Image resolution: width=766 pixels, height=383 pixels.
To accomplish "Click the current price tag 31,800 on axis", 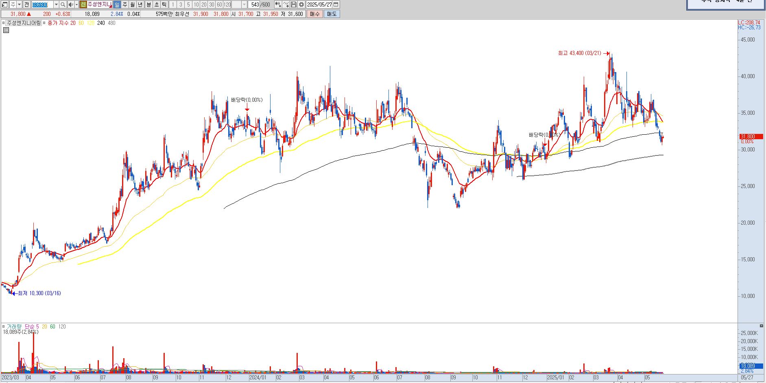I will coord(751,137).
